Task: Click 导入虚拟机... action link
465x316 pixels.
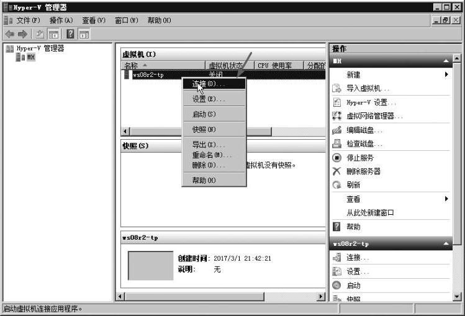Action: (368, 88)
